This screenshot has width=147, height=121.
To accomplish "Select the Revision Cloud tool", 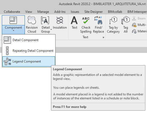I will click(32, 25).
